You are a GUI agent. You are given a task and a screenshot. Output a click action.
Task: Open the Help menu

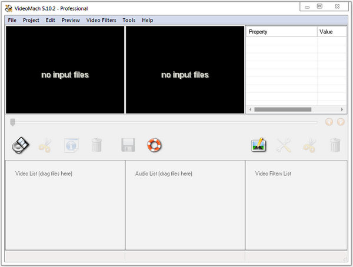pyautogui.click(x=148, y=20)
